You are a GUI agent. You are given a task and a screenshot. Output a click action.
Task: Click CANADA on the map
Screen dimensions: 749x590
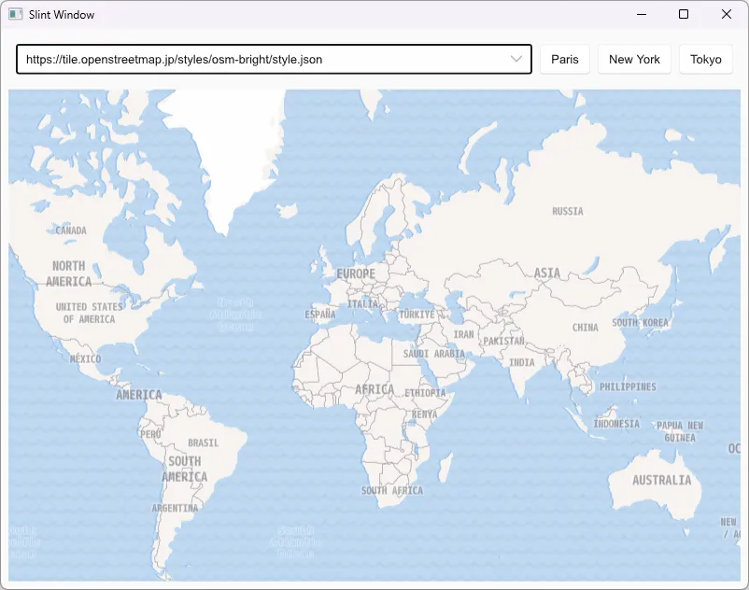(x=69, y=230)
